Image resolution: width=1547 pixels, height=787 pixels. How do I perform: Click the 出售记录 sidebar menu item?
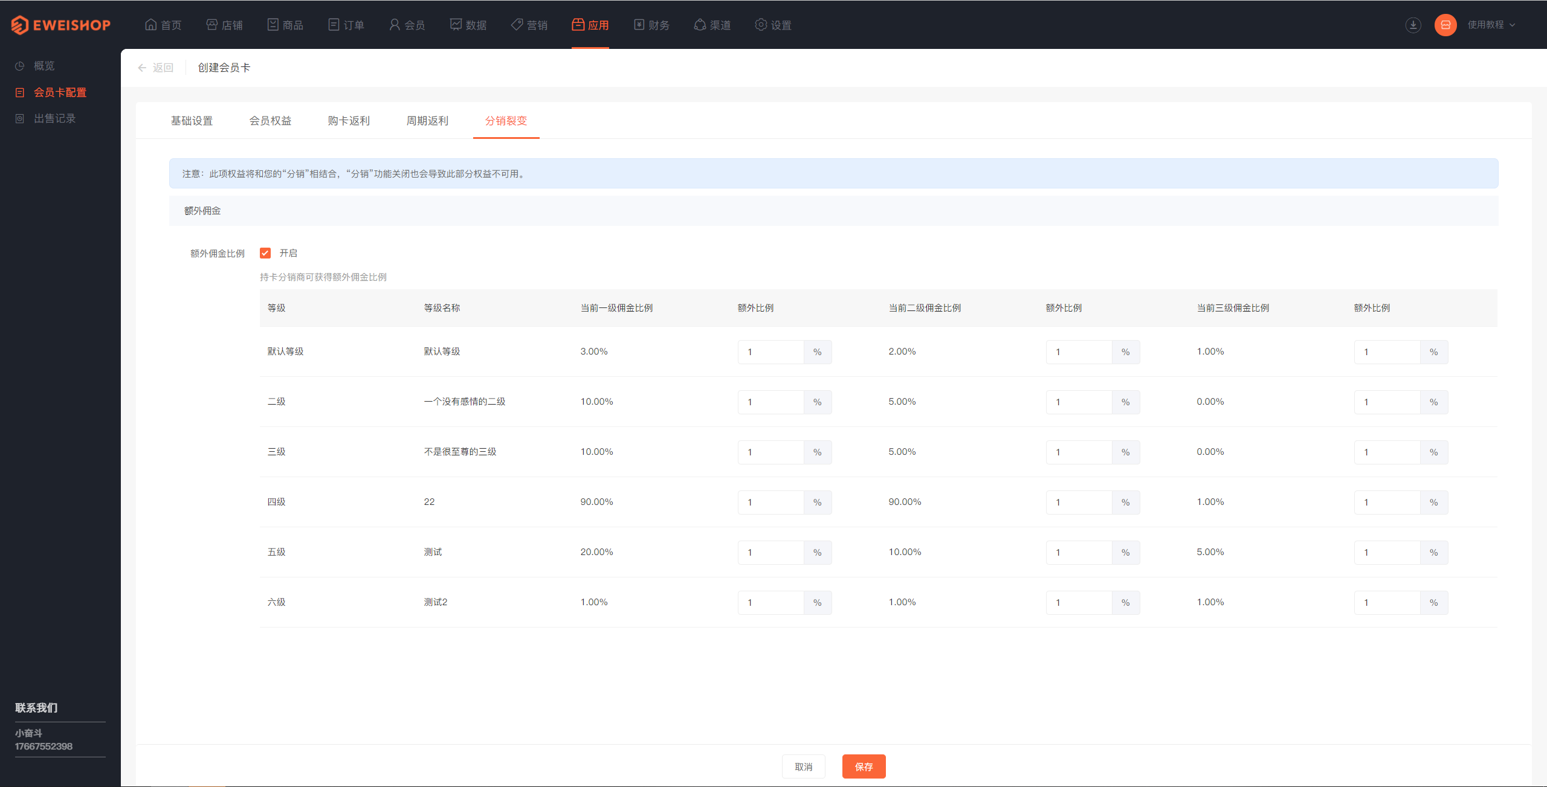(x=55, y=118)
